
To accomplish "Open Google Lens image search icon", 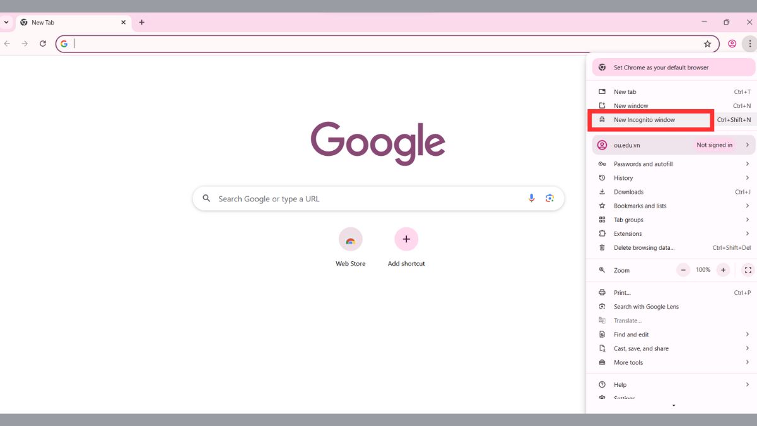I will 549,198.
